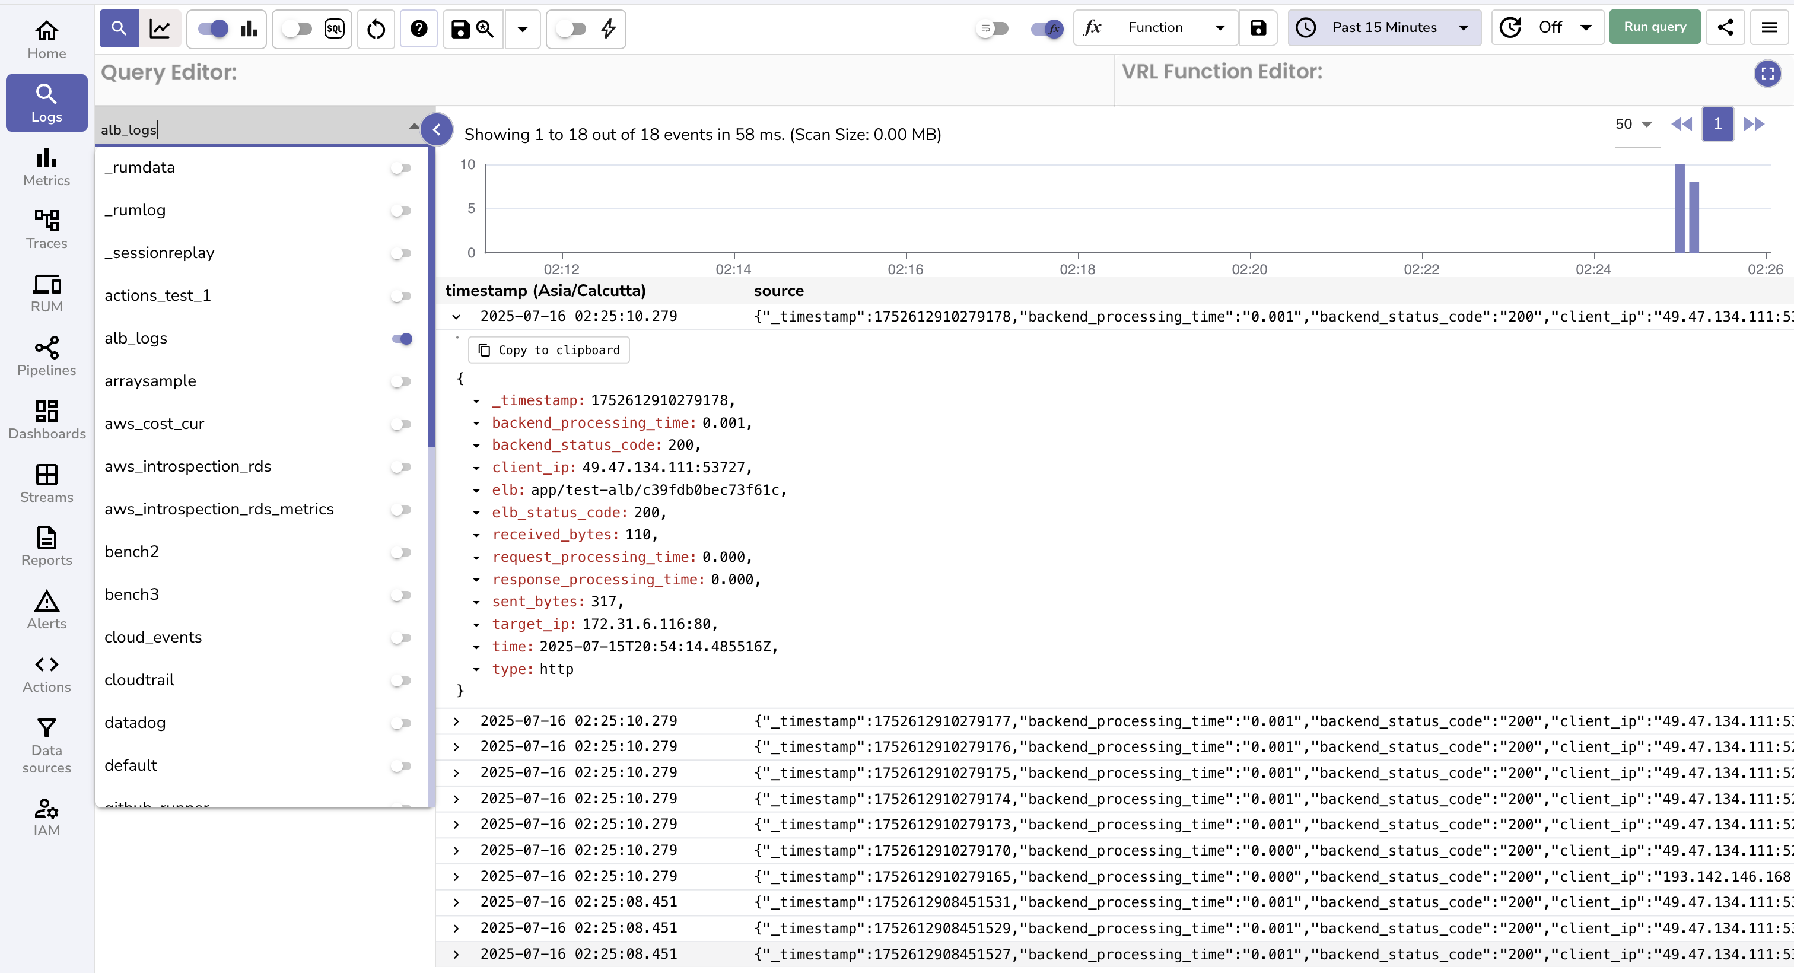The height and width of the screenshot is (973, 1794).
Task: Open the Streams page from sidebar
Action: click(x=46, y=484)
